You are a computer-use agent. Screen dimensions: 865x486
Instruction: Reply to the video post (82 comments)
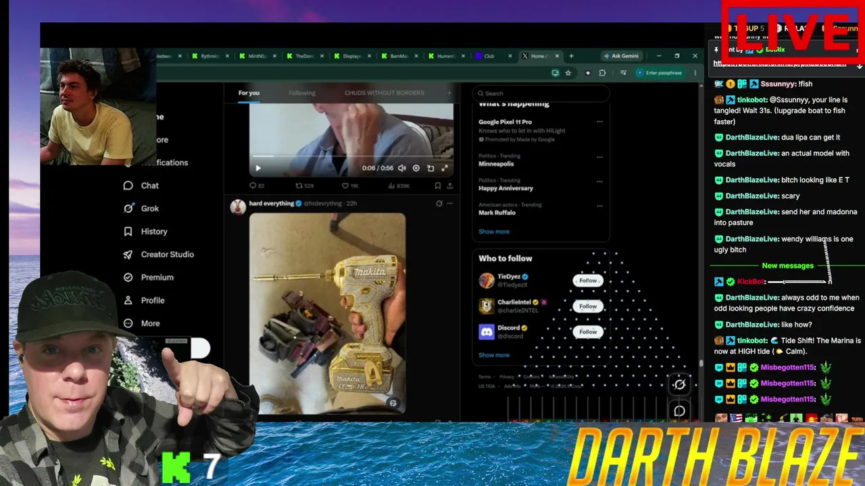click(257, 186)
